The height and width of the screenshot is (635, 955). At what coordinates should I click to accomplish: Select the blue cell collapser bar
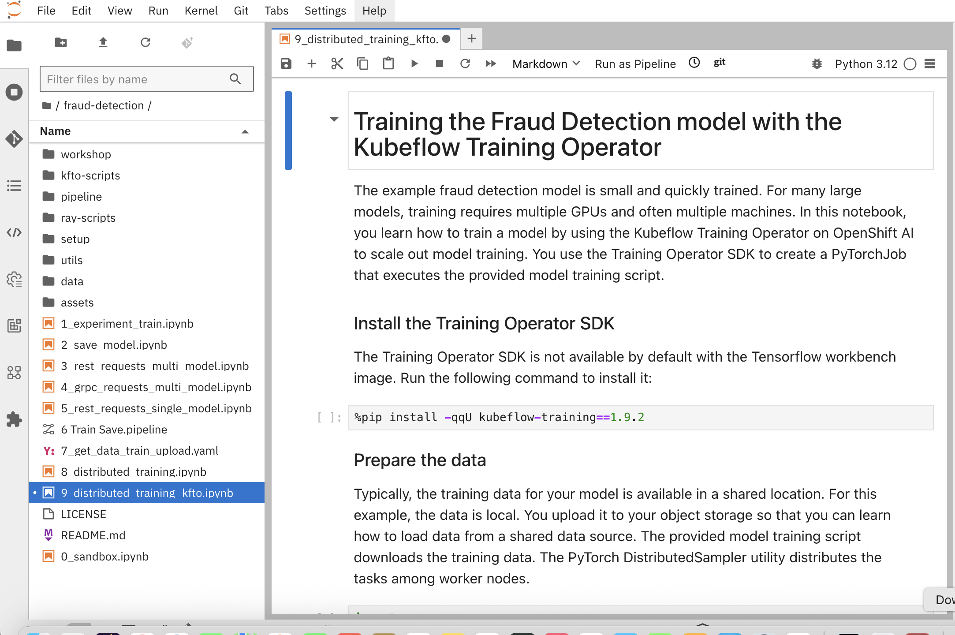288,131
